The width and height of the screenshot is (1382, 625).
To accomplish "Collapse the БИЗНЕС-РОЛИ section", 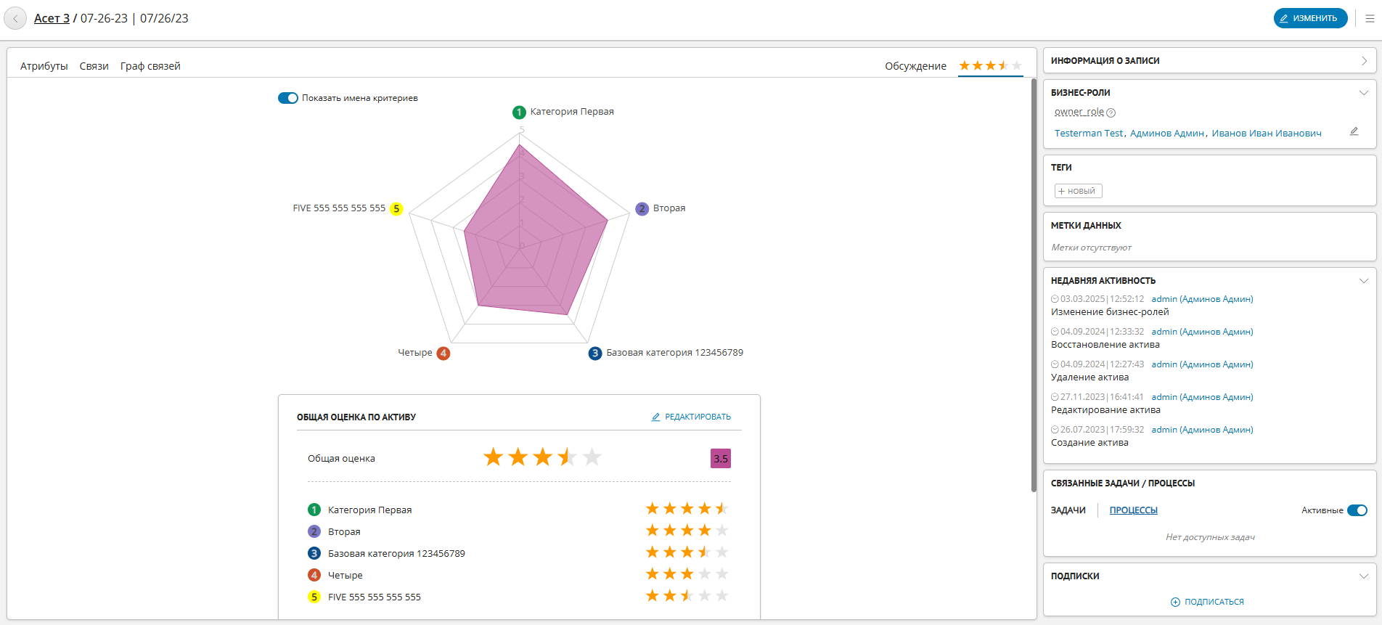I will [x=1364, y=93].
